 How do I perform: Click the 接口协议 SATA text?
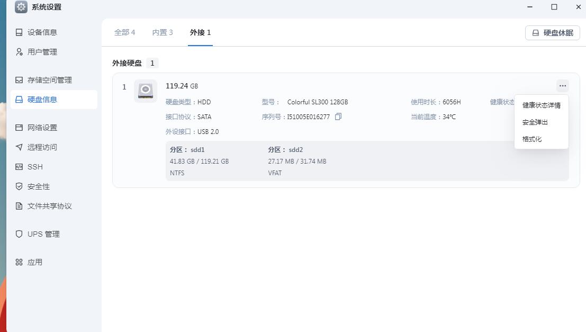pyautogui.click(x=188, y=117)
